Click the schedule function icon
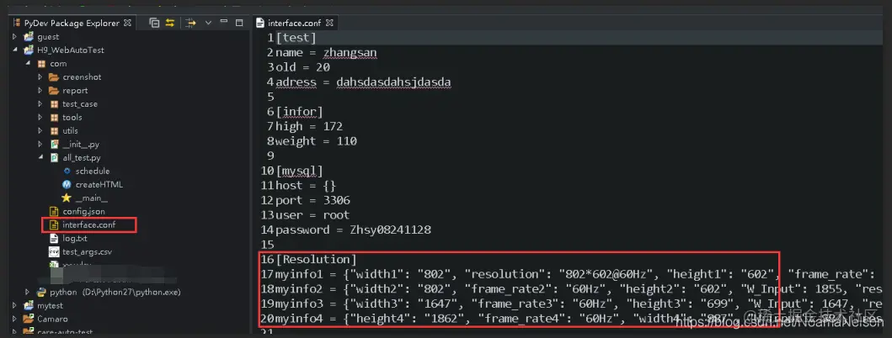This screenshot has width=892, height=338. click(x=67, y=171)
